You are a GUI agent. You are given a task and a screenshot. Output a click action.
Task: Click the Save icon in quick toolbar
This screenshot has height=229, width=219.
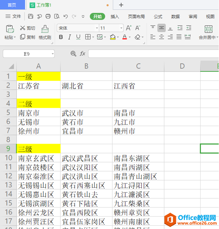pyautogui.click(x=30, y=16)
